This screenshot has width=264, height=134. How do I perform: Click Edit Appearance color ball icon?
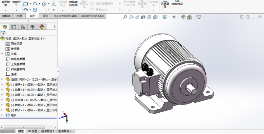point(183,17)
